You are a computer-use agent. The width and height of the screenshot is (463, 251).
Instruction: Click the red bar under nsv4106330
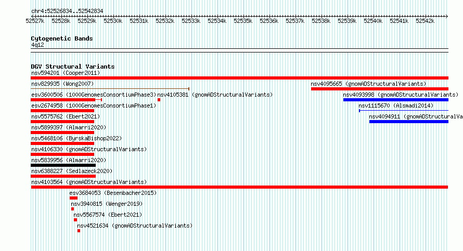tap(62, 154)
